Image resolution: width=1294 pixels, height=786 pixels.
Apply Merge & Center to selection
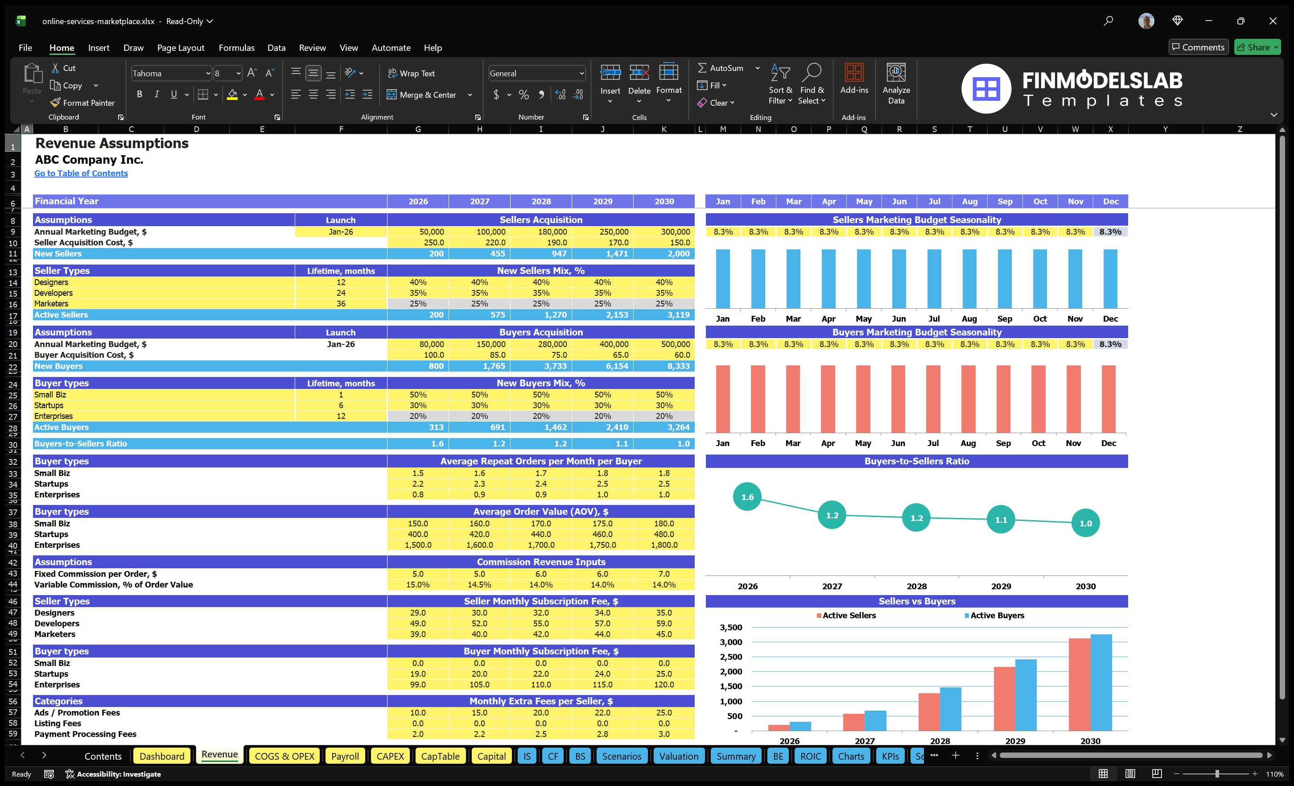423,95
